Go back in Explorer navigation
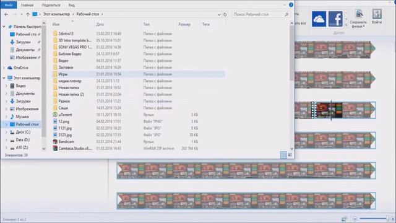 point(6,14)
